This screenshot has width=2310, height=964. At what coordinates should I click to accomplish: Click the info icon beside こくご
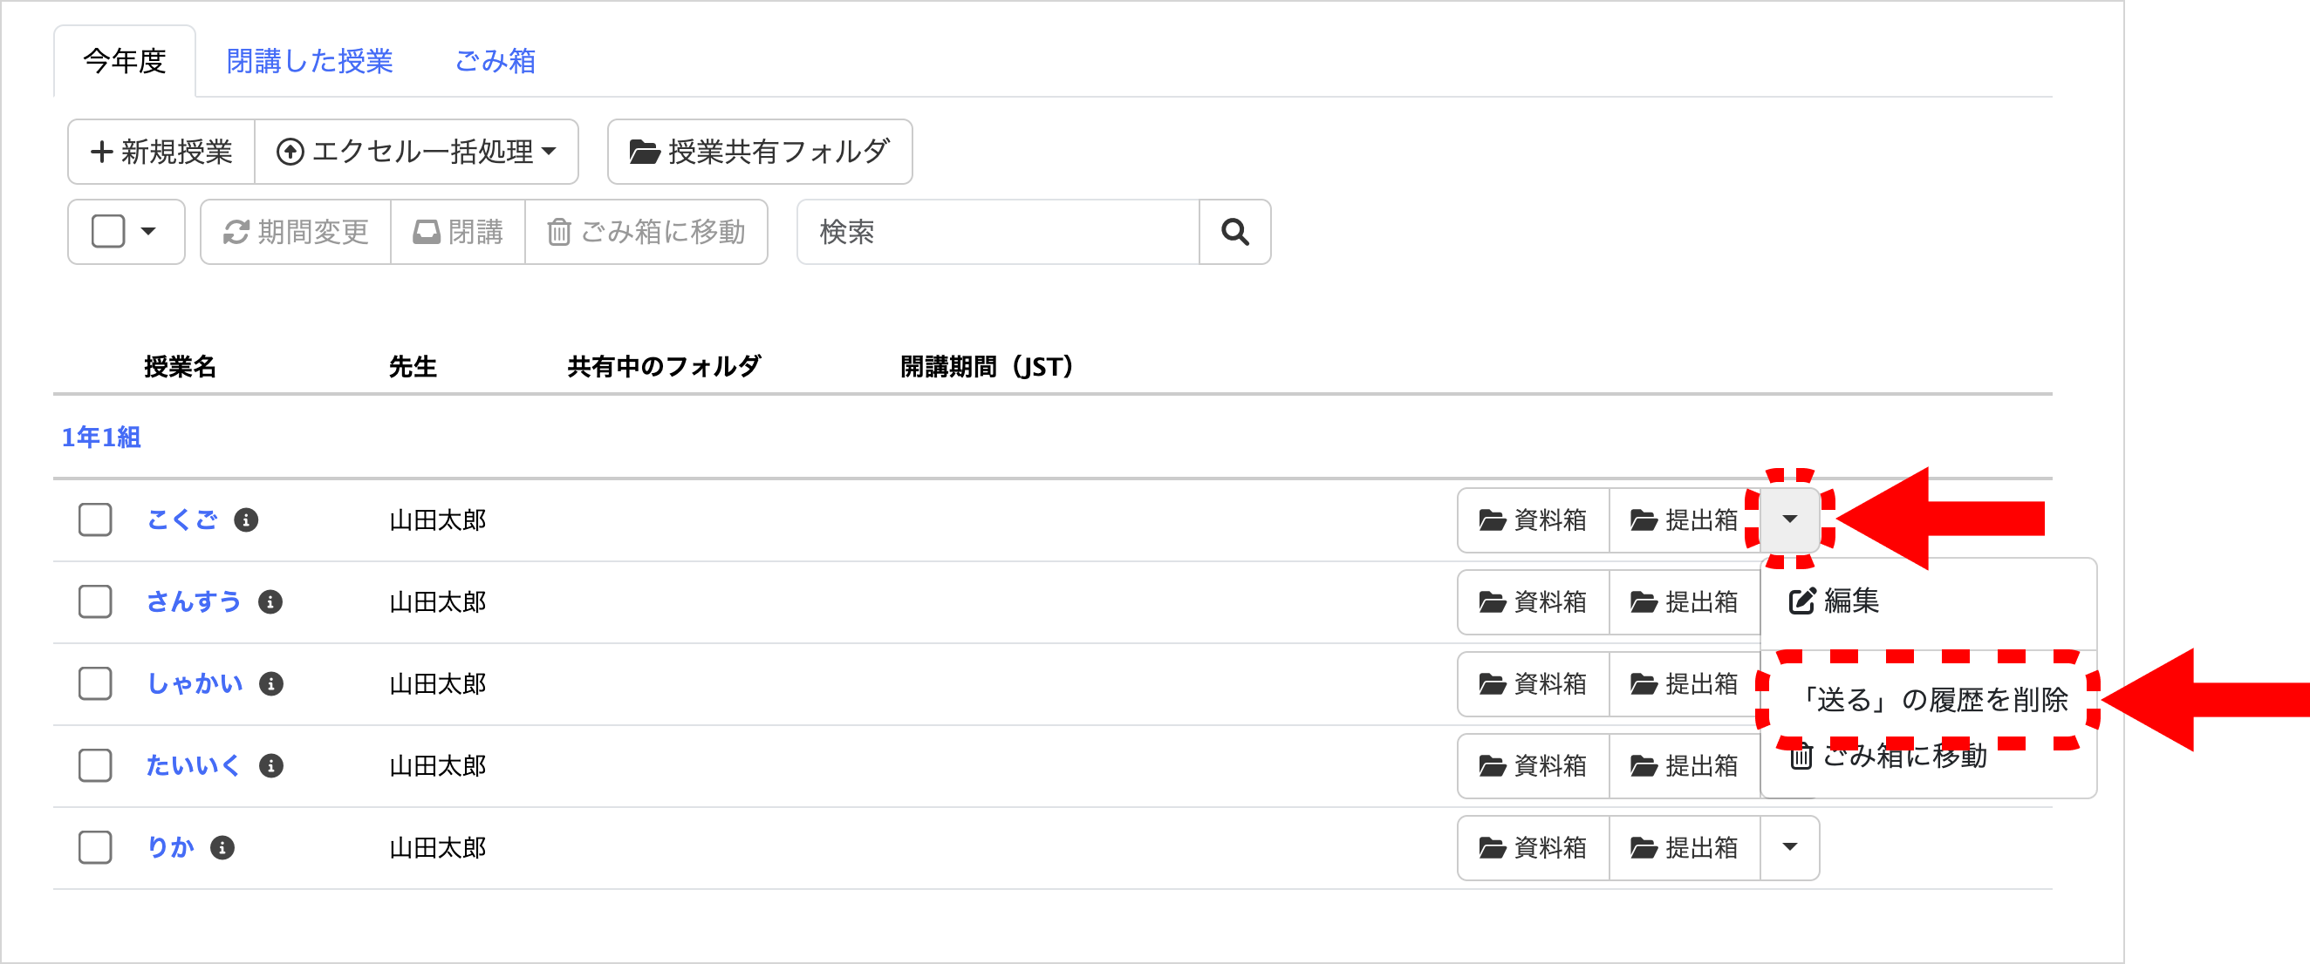click(246, 519)
